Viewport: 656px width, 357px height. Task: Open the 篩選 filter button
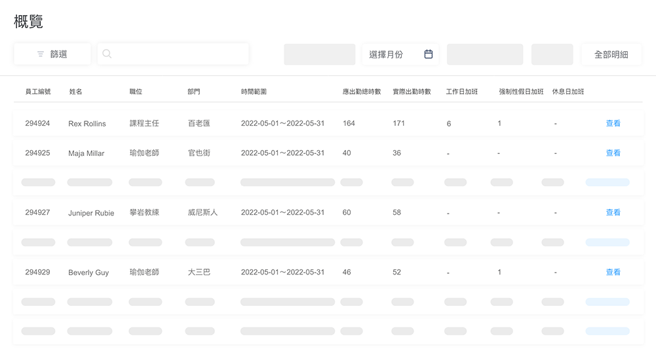click(x=52, y=54)
